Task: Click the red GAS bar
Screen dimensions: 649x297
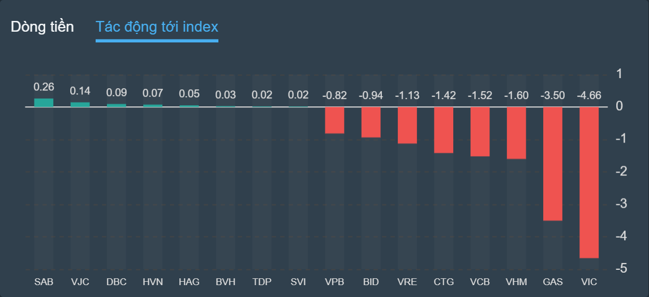Action: [553, 163]
